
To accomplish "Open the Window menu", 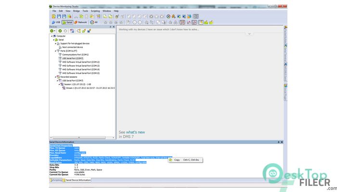I will coord(107,11).
